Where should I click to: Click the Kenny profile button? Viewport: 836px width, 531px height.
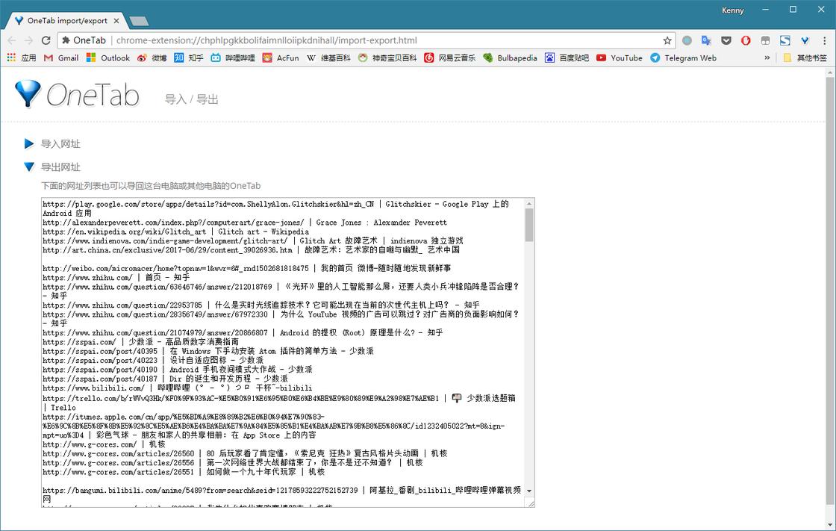coord(732,10)
